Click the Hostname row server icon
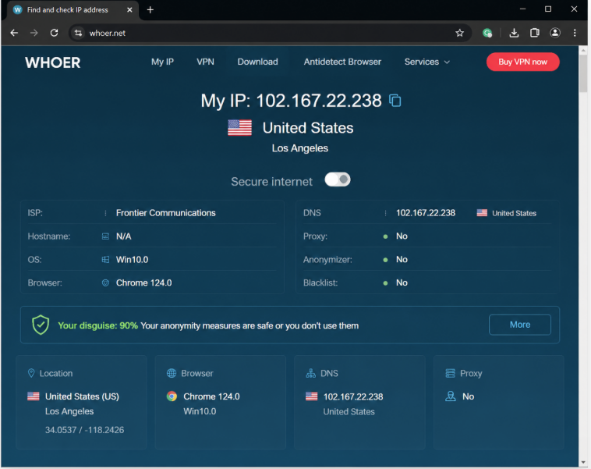The height and width of the screenshot is (469, 591). (x=105, y=236)
